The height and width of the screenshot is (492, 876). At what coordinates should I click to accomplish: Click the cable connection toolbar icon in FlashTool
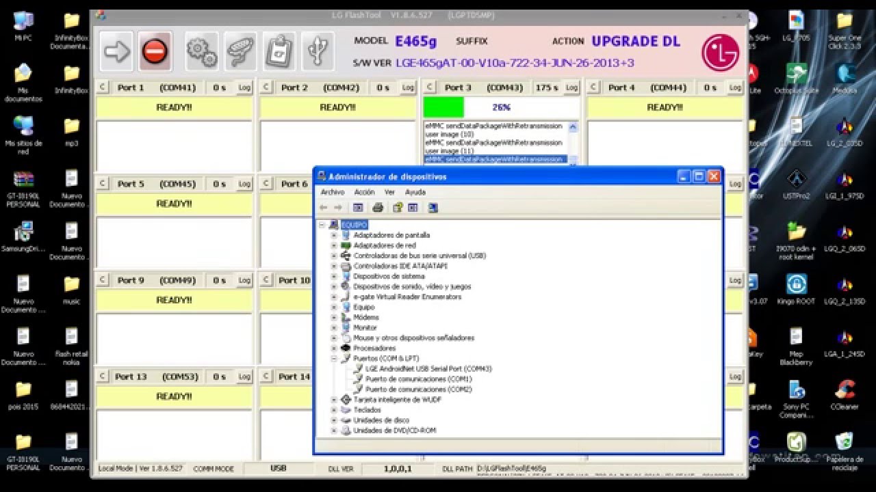pyautogui.click(x=240, y=51)
